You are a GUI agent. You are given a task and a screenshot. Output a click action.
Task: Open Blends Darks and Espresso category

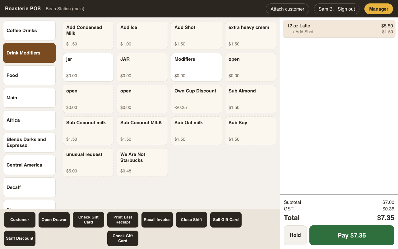click(x=29, y=143)
